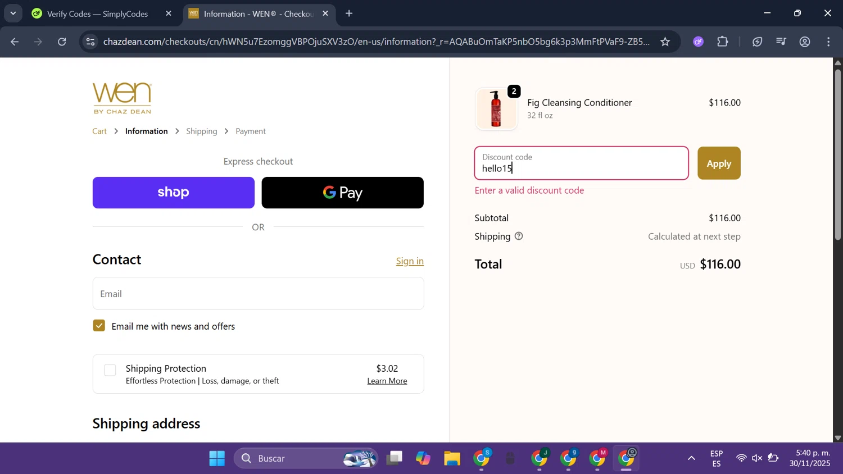Open the Wi-Fi network tray icon
The image size is (843, 474).
click(742, 459)
